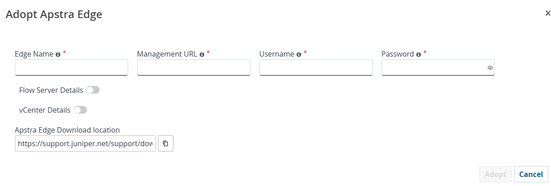
Task: Click the Apstra Edge Download location label
Action: click(67, 130)
